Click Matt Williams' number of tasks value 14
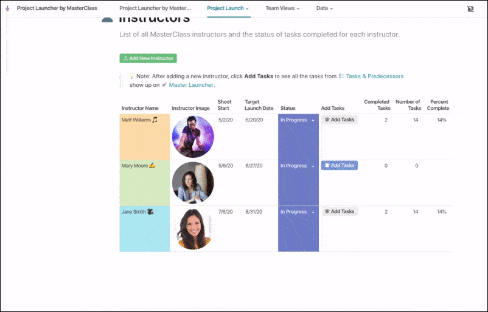488x312 pixels. 416,120
